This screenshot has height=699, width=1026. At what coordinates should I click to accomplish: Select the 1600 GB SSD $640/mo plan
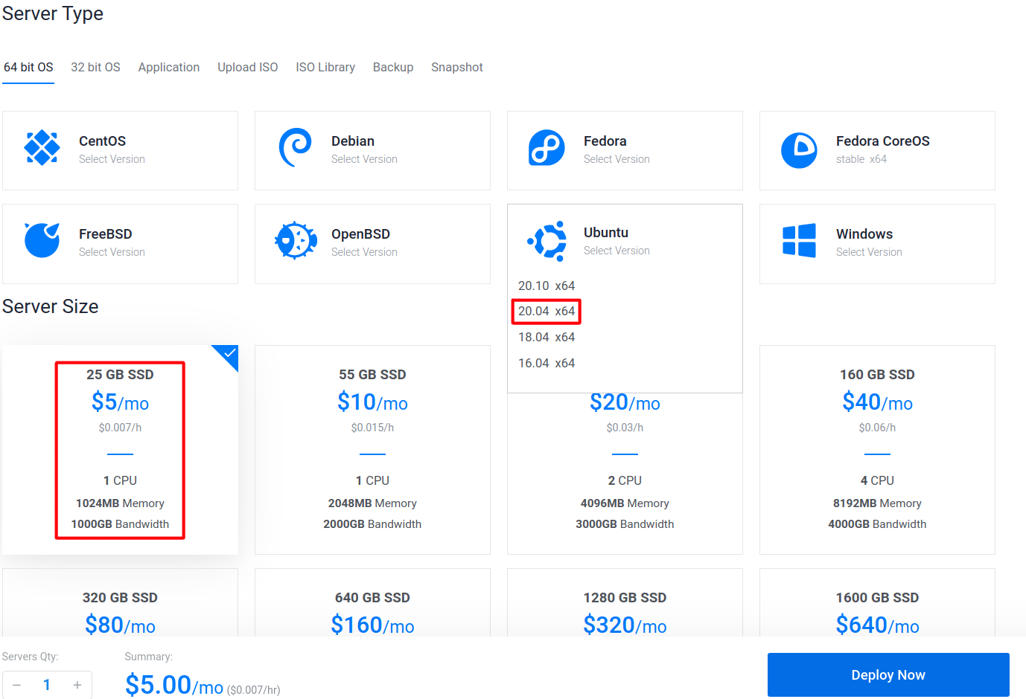[x=877, y=602]
